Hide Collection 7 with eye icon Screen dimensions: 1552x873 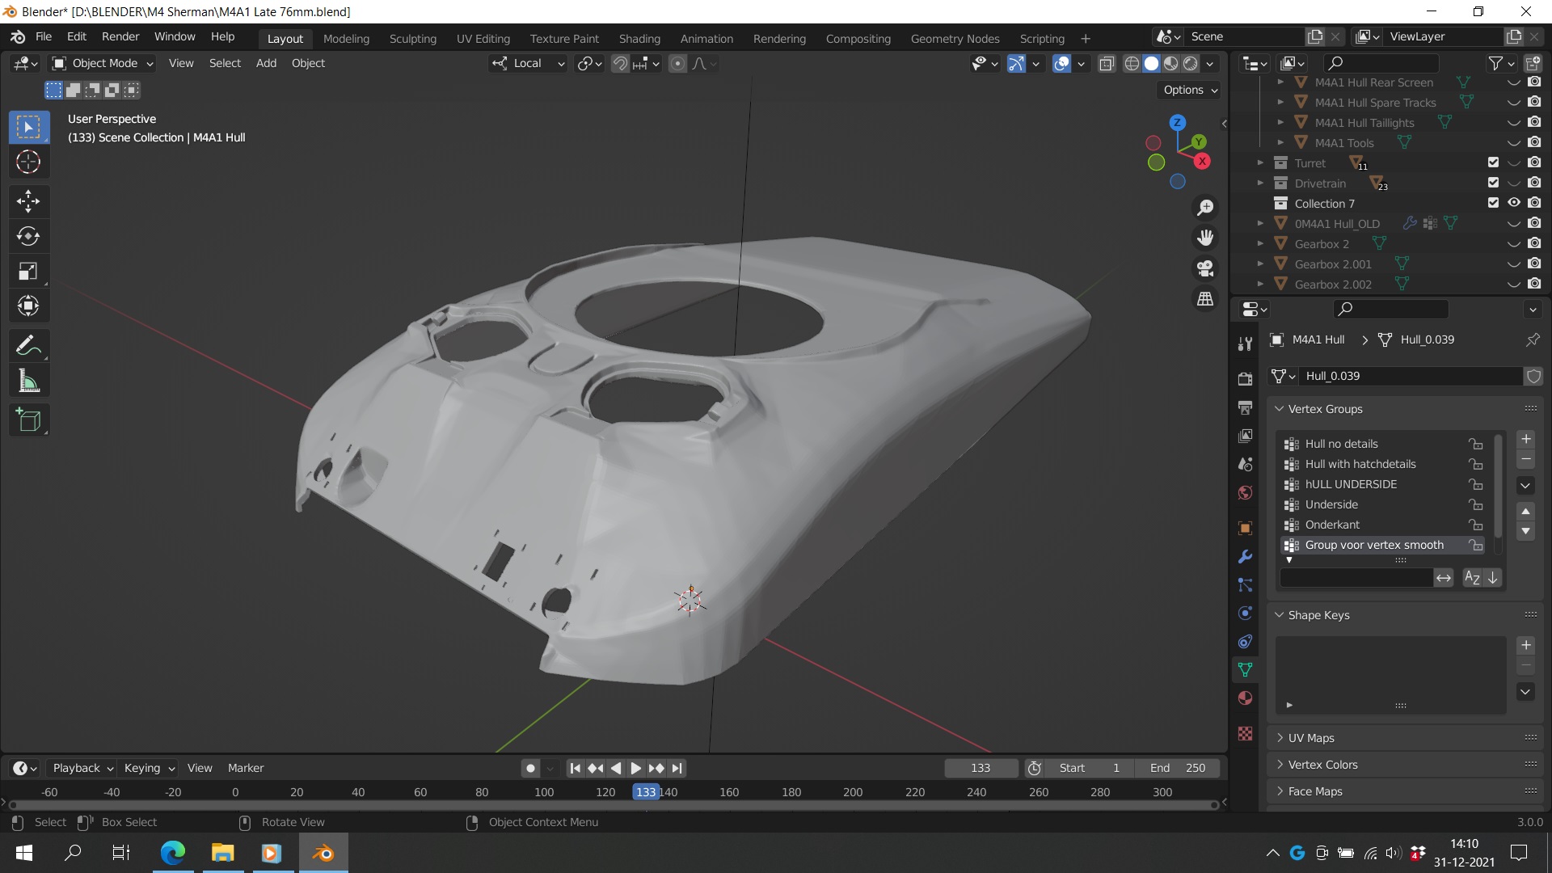[x=1514, y=203]
